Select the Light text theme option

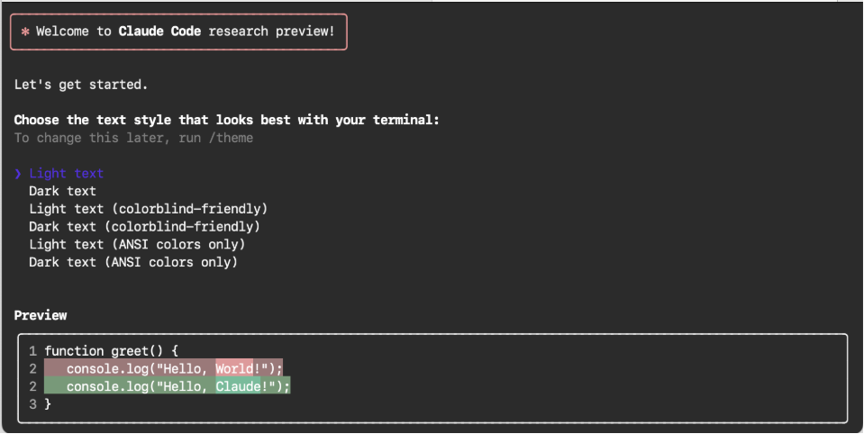point(66,174)
